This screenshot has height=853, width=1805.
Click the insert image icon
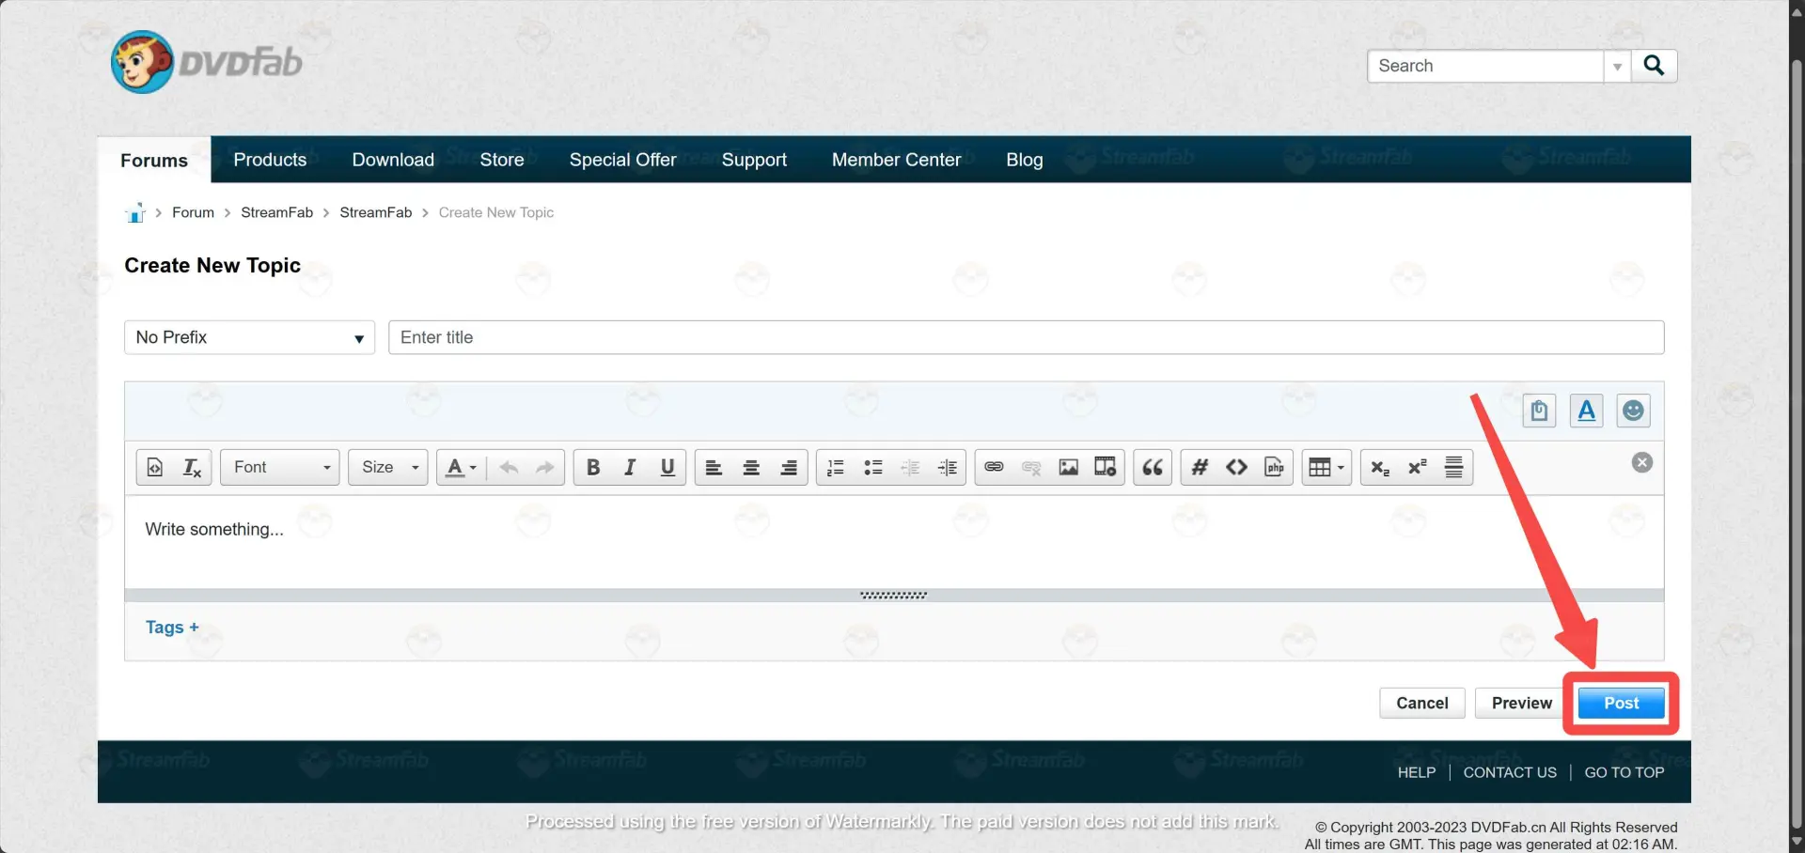[x=1069, y=467]
